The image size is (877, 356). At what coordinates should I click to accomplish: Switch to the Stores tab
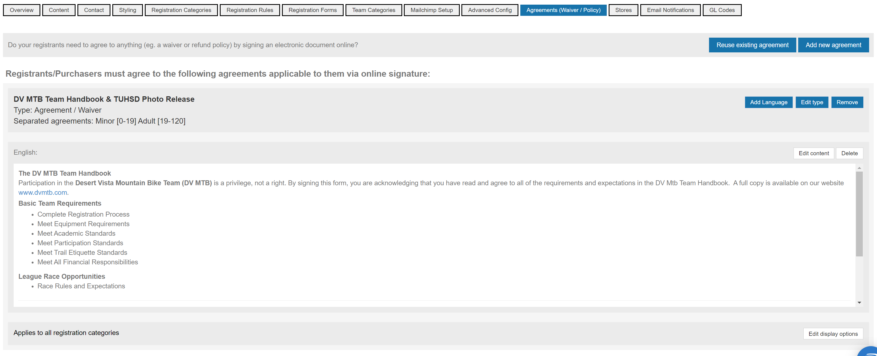pos(623,10)
